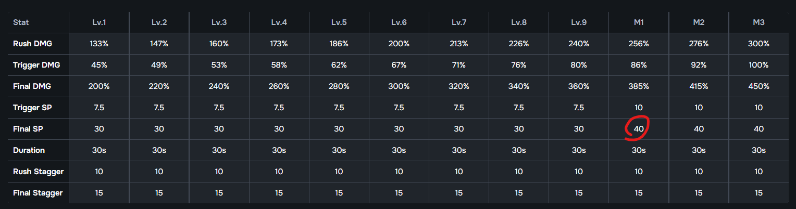This screenshot has height=209, width=796.
Task: Click the M1 column header
Action: click(x=638, y=22)
